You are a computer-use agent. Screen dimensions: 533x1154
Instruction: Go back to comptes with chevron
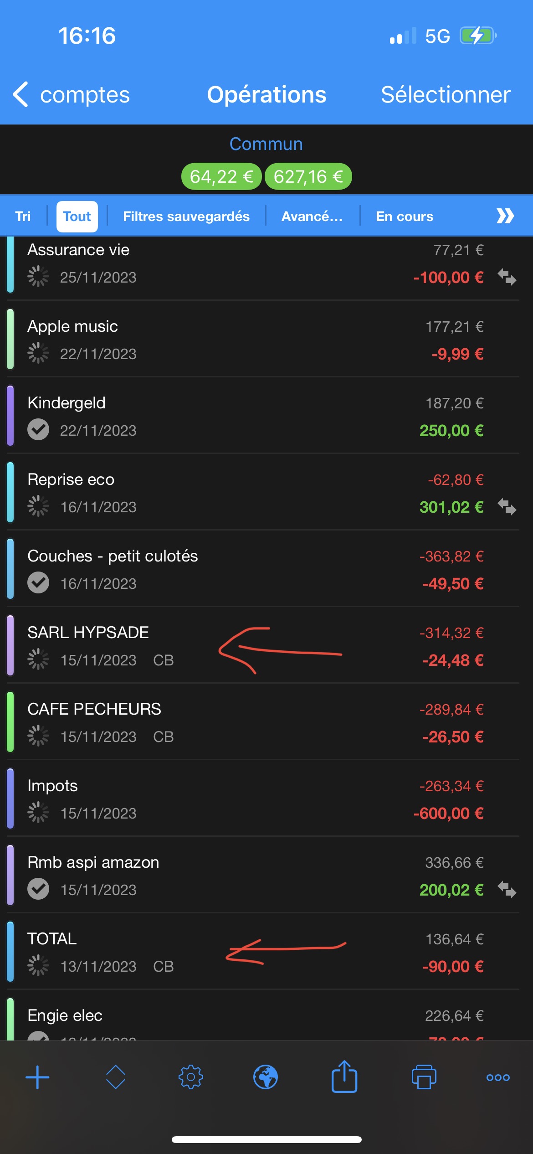pos(21,95)
